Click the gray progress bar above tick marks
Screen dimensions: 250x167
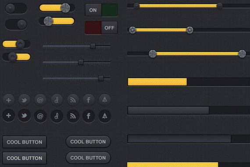168,110
